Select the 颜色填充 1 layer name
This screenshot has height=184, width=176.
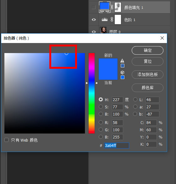[x=134, y=8]
